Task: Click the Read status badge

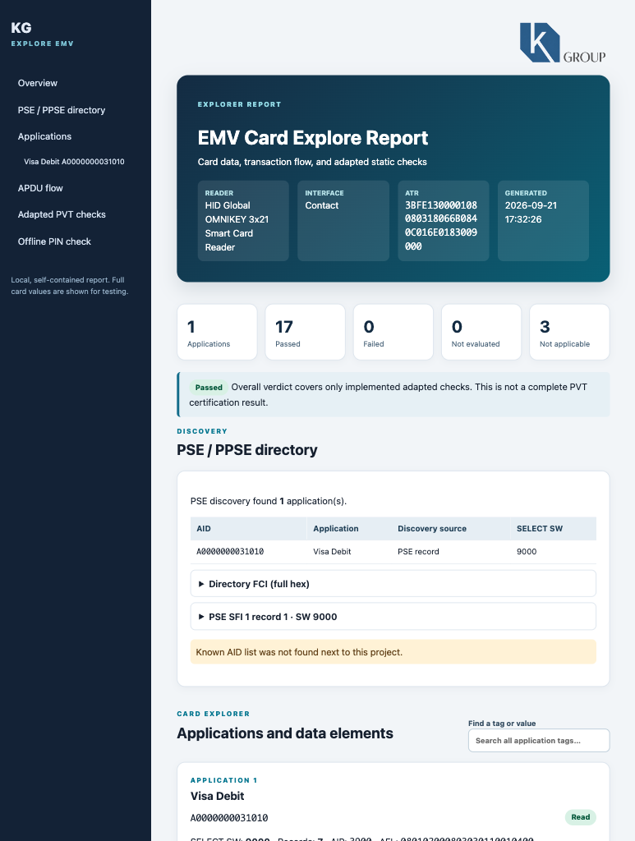Action: coord(580,817)
